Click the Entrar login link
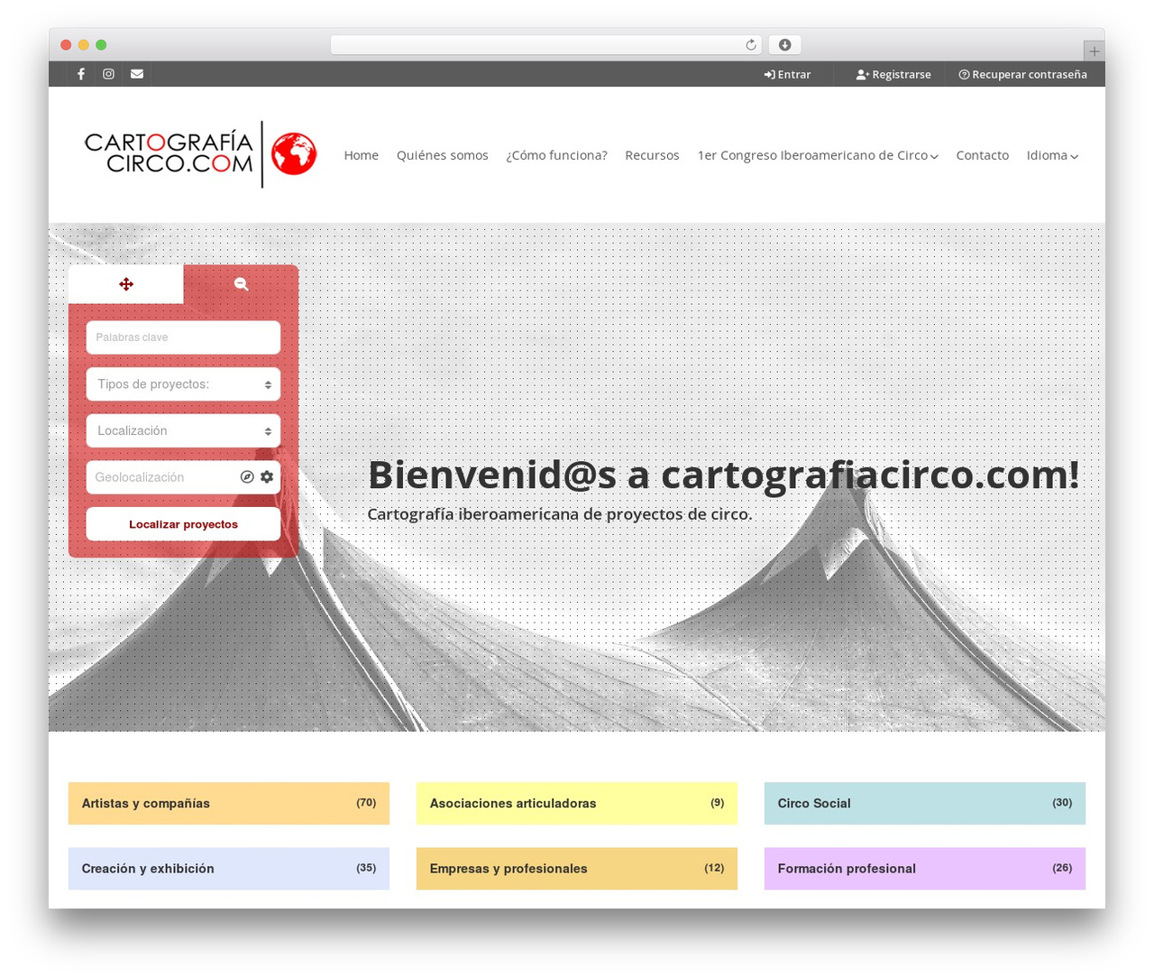 [x=787, y=75]
